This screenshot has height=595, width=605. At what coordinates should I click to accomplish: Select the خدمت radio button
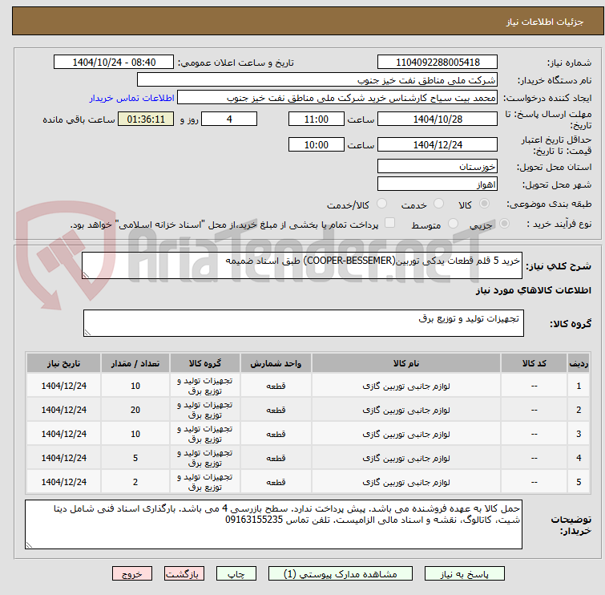point(438,204)
